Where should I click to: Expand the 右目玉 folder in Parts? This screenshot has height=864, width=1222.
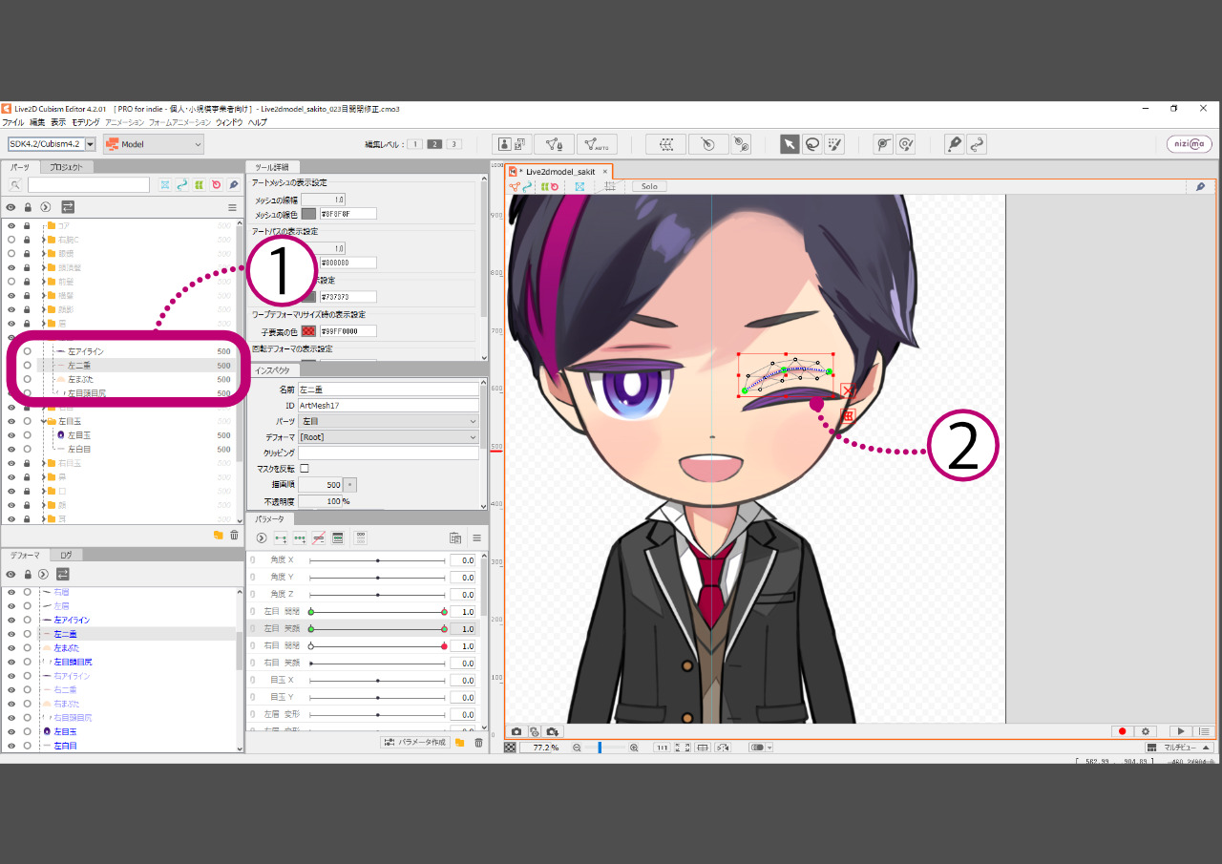point(43,463)
